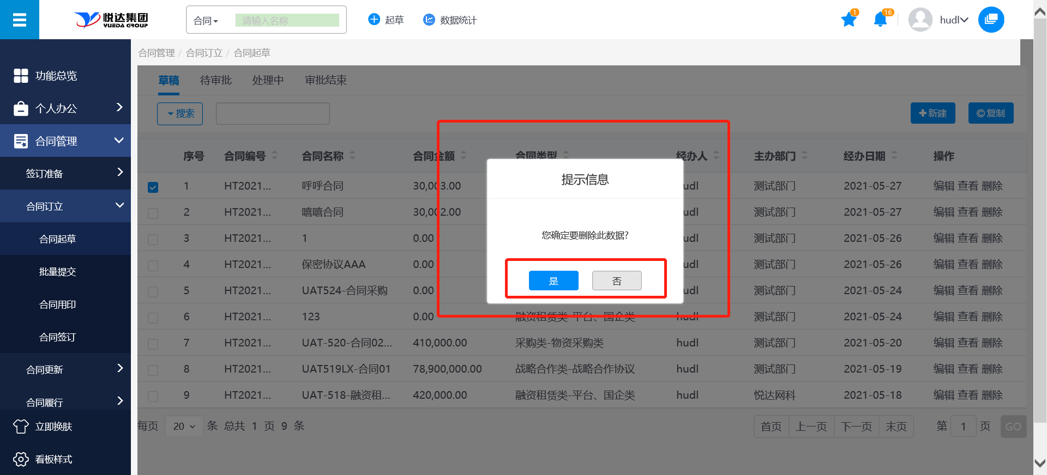Click the 功能总览 grid icon
1047x475 pixels.
(x=21, y=76)
